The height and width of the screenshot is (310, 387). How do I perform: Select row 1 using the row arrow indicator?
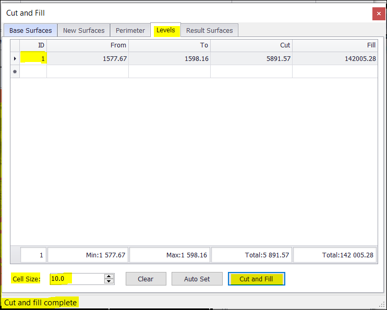(x=15, y=58)
